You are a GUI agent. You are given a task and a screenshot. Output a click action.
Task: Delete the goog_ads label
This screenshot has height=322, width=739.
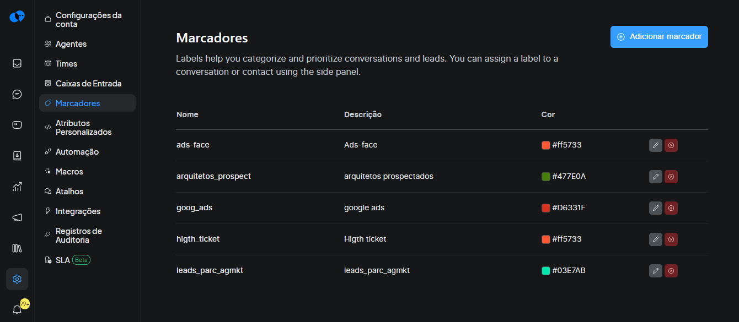(671, 208)
